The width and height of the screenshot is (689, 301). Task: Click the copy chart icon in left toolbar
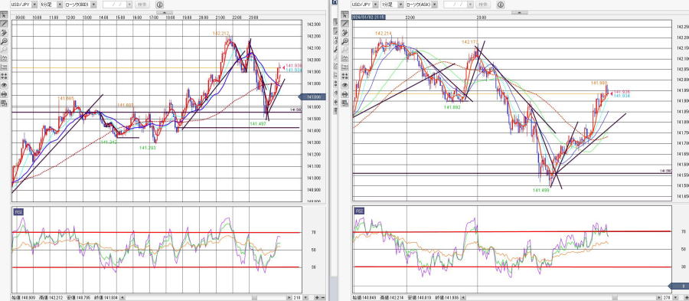tap(5, 103)
